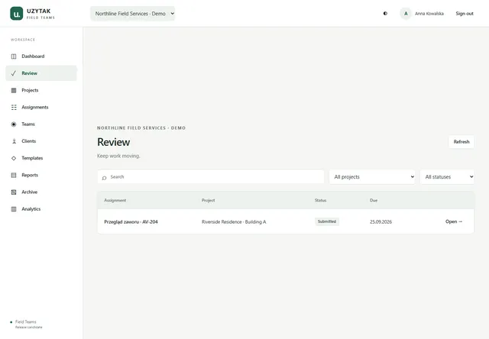Open the Clients section

41,141
